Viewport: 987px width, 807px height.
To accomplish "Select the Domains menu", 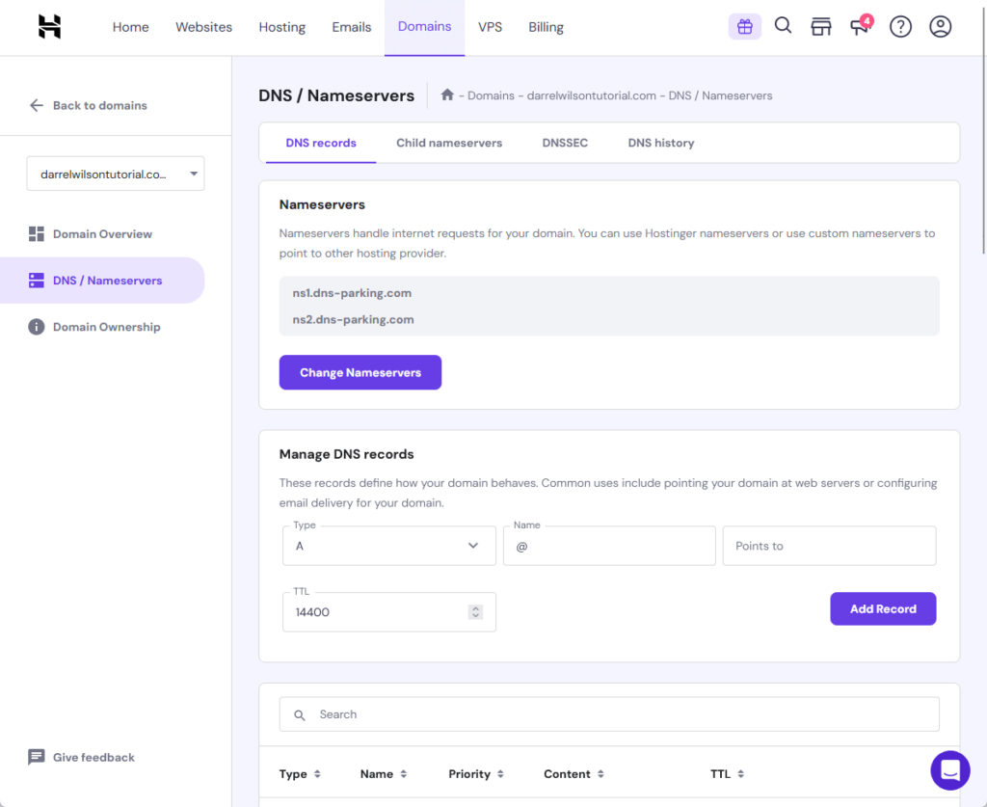I will pyautogui.click(x=424, y=27).
